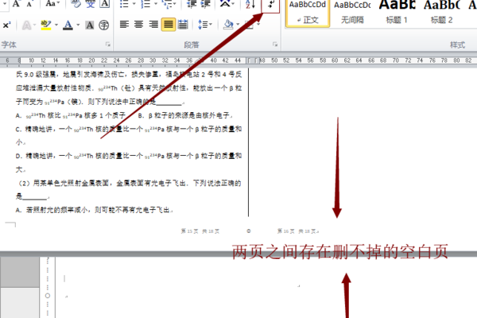Open the Paragraph dialog launcher
The width and height of the screenshot is (477, 318).
pos(275,45)
